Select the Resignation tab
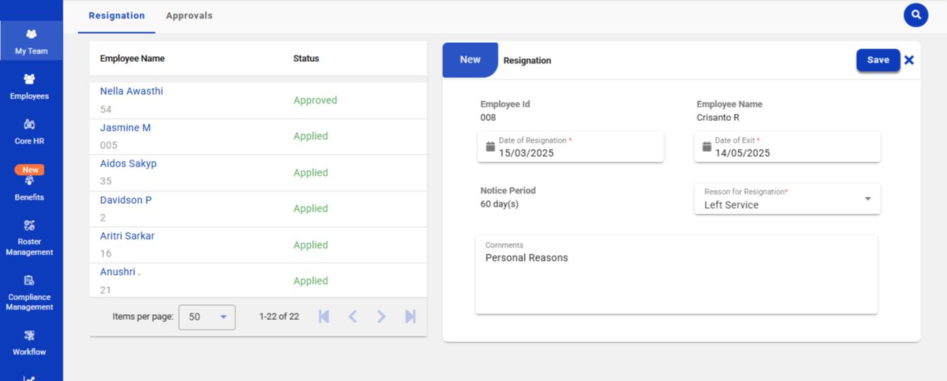This screenshot has width=947, height=381. click(x=117, y=15)
